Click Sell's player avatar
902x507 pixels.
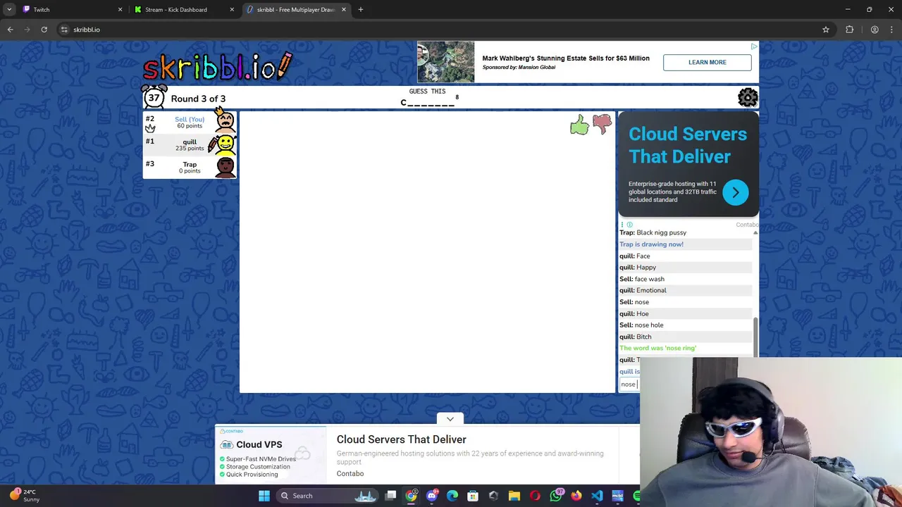tap(225, 122)
